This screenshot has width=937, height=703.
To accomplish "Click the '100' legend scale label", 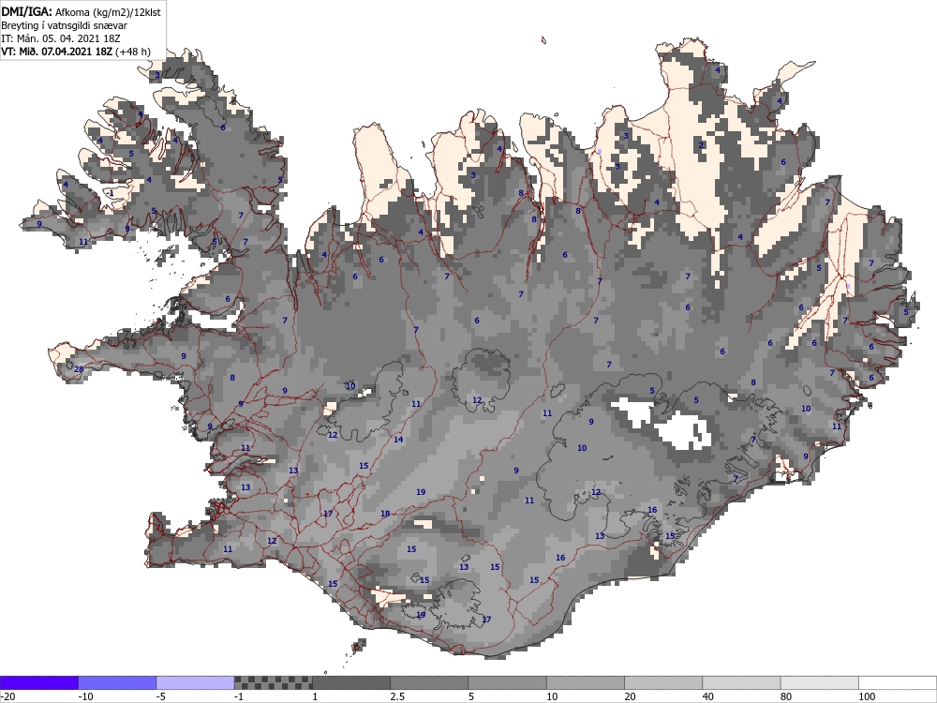I will click(x=867, y=696).
